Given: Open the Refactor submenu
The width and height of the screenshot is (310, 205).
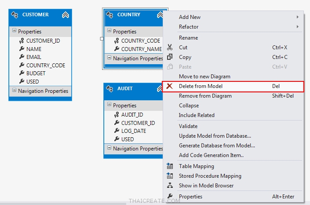Looking at the screenshot, I should [233, 27].
